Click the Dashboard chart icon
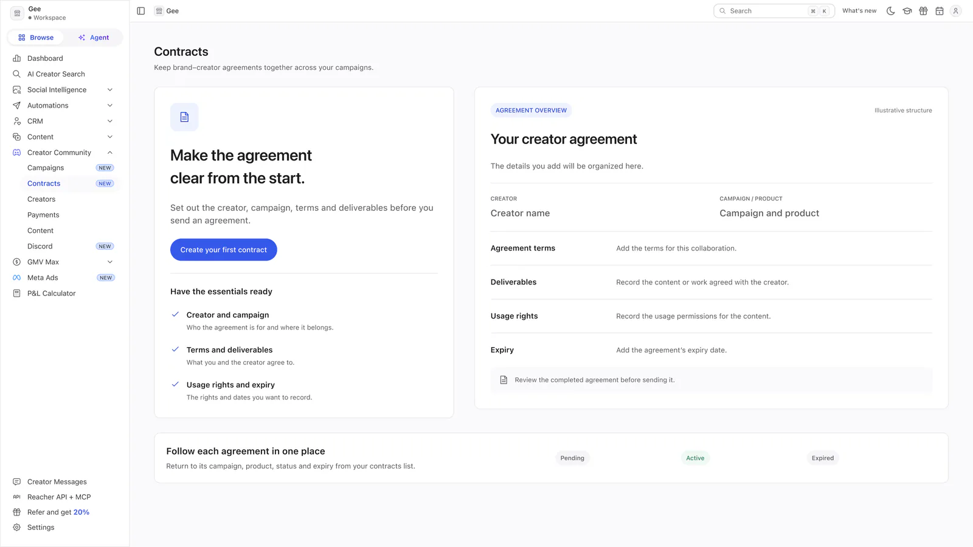The height and width of the screenshot is (547, 973). [x=17, y=58]
